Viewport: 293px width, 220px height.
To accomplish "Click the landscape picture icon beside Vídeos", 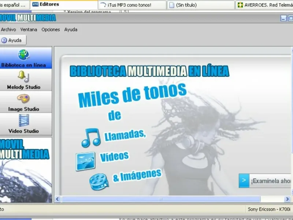I will [x=85, y=161].
